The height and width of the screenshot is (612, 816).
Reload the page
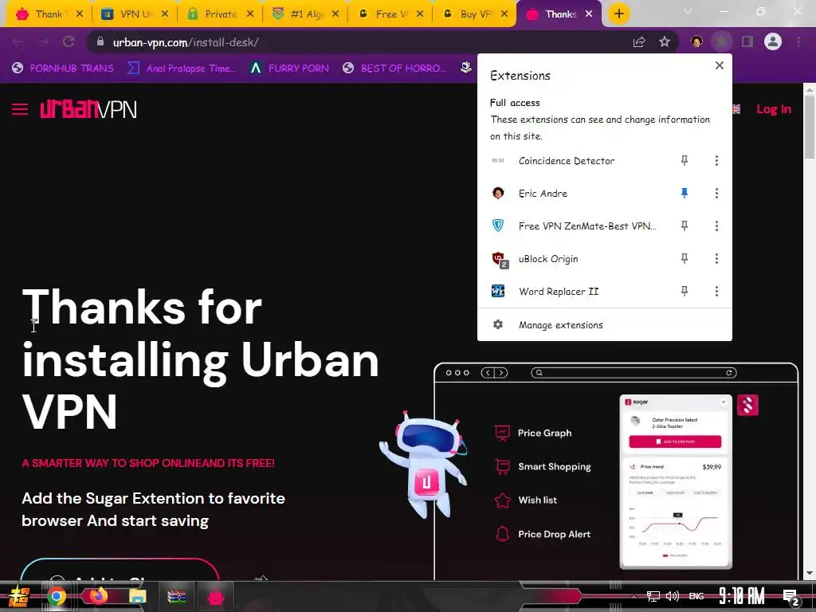[69, 42]
